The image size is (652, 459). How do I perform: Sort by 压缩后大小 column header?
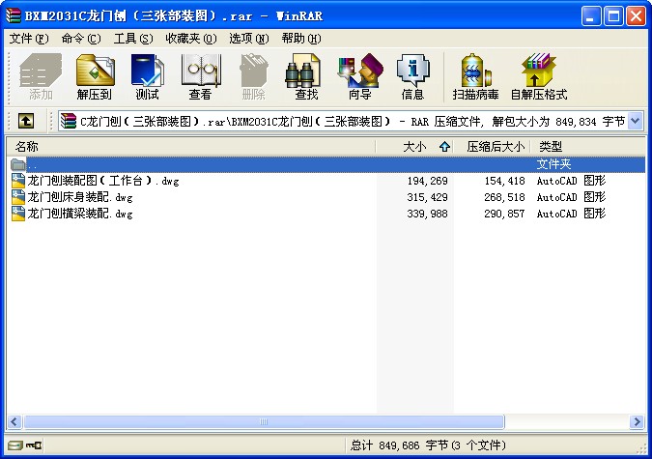pos(492,147)
